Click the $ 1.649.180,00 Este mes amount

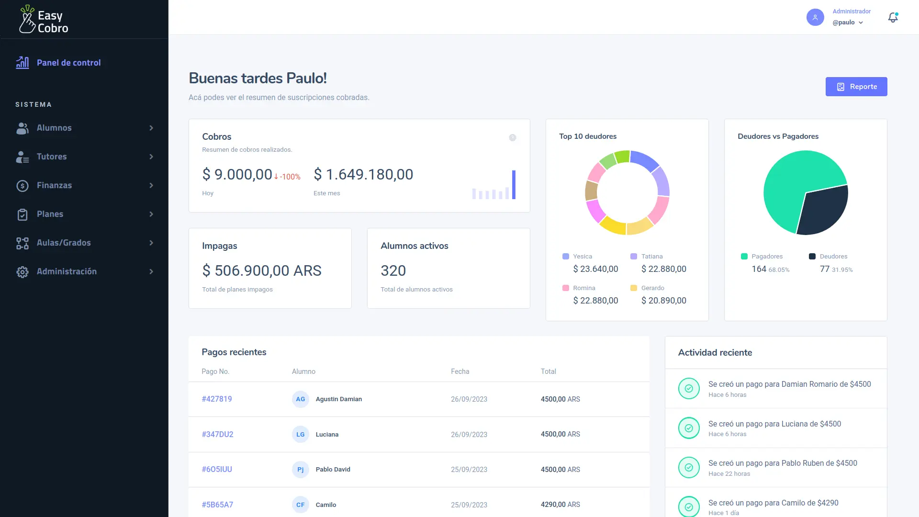click(x=363, y=175)
